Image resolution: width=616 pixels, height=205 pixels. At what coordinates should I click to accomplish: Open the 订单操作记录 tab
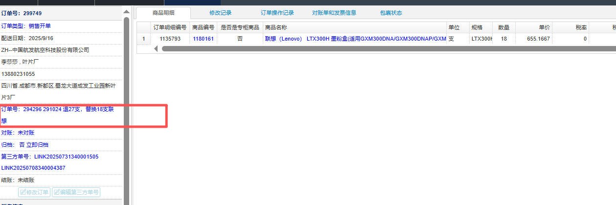[277, 13]
